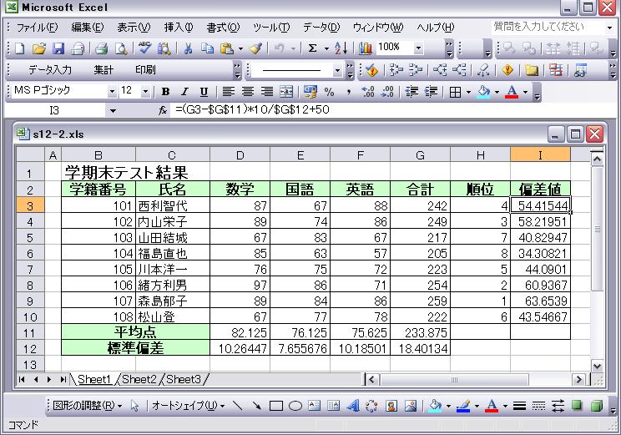Image resolution: width=621 pixels, height=435 pixels.
Task: Open a file with the Open folder icon
Action: 38,48
